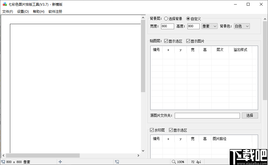The image size is (268, 165).
Task: Open the 像素 unit dropdown
Action: coord(209,26)
